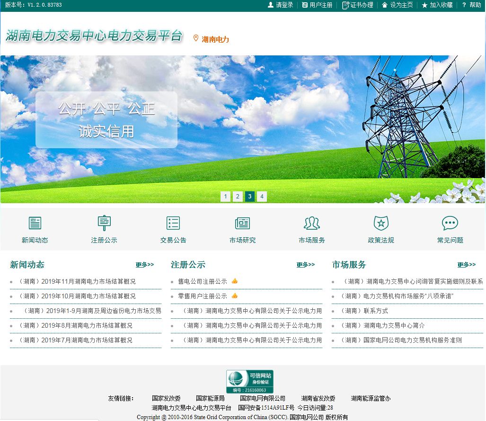486x421 pixels.
Task: Click the banner slogan 公开 公平 公正 诚实信用
Action: pos(106,120)
